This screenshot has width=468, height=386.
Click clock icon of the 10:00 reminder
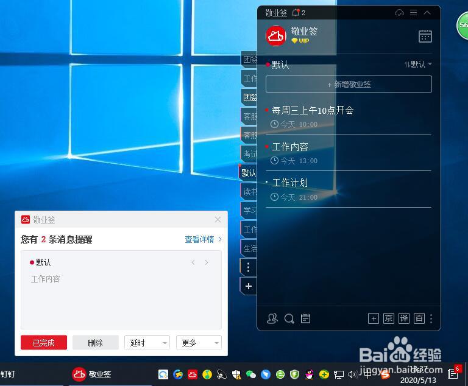pos(274,124)
